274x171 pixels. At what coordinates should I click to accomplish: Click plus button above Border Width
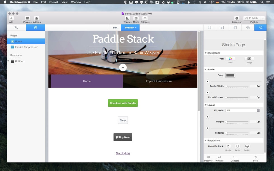[x=207, y=81]
